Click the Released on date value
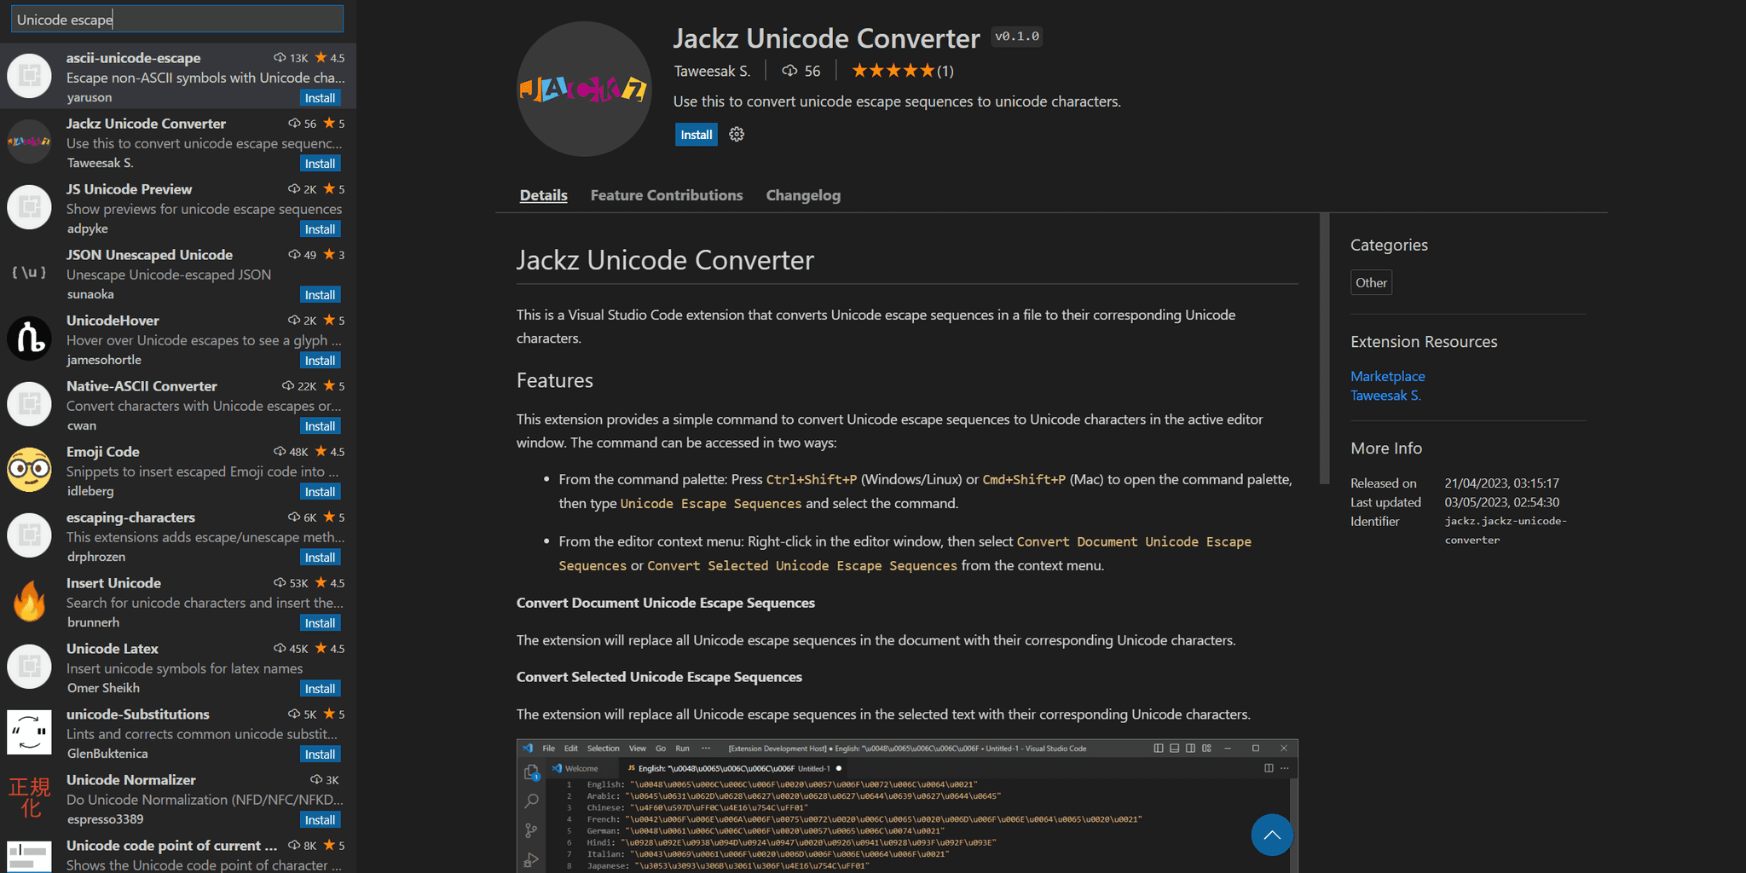Image resolution: width=1746 pixels, height=873 pixels. [1501, 483]
